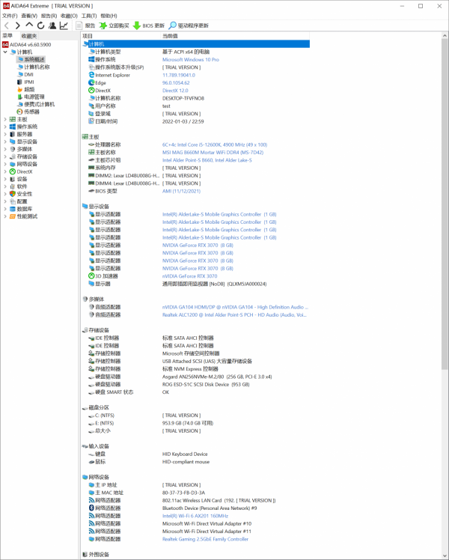
Task: Open the Intel Core i5-12600K processor link
Action: click(x=215, y=144)
